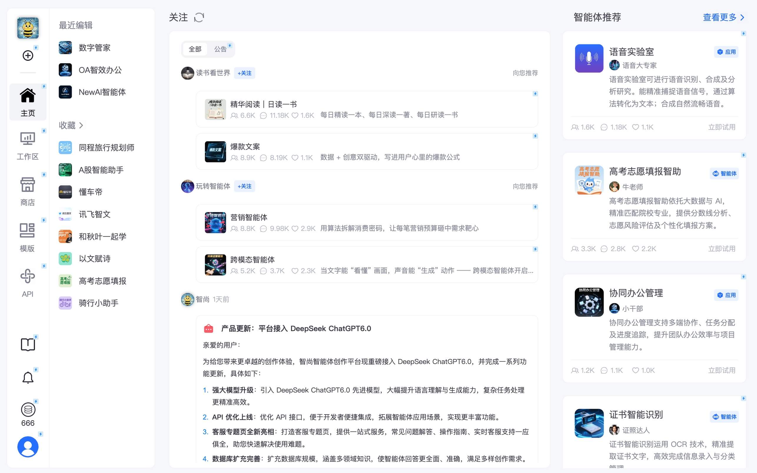Switch to the 公告 tab

pos(220,49)
